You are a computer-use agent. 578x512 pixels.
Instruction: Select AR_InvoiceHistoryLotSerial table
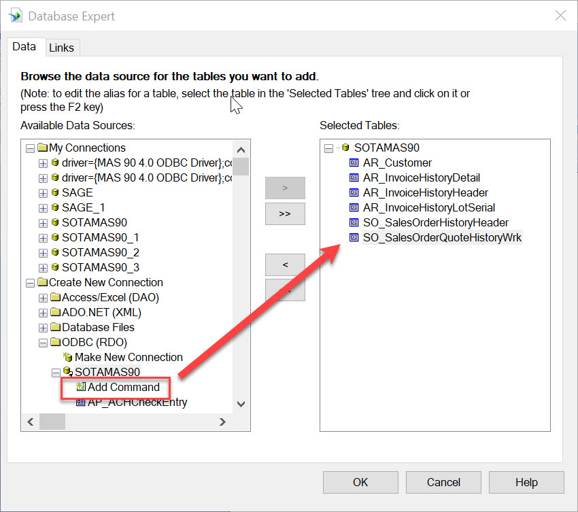point(428,207)
